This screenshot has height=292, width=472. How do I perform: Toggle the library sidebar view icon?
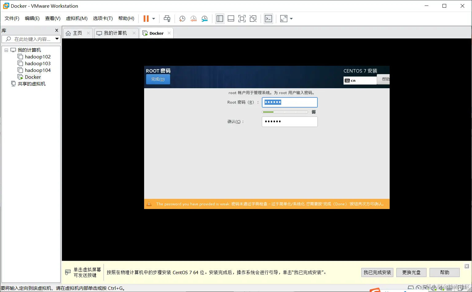click(x=220, y=19)
